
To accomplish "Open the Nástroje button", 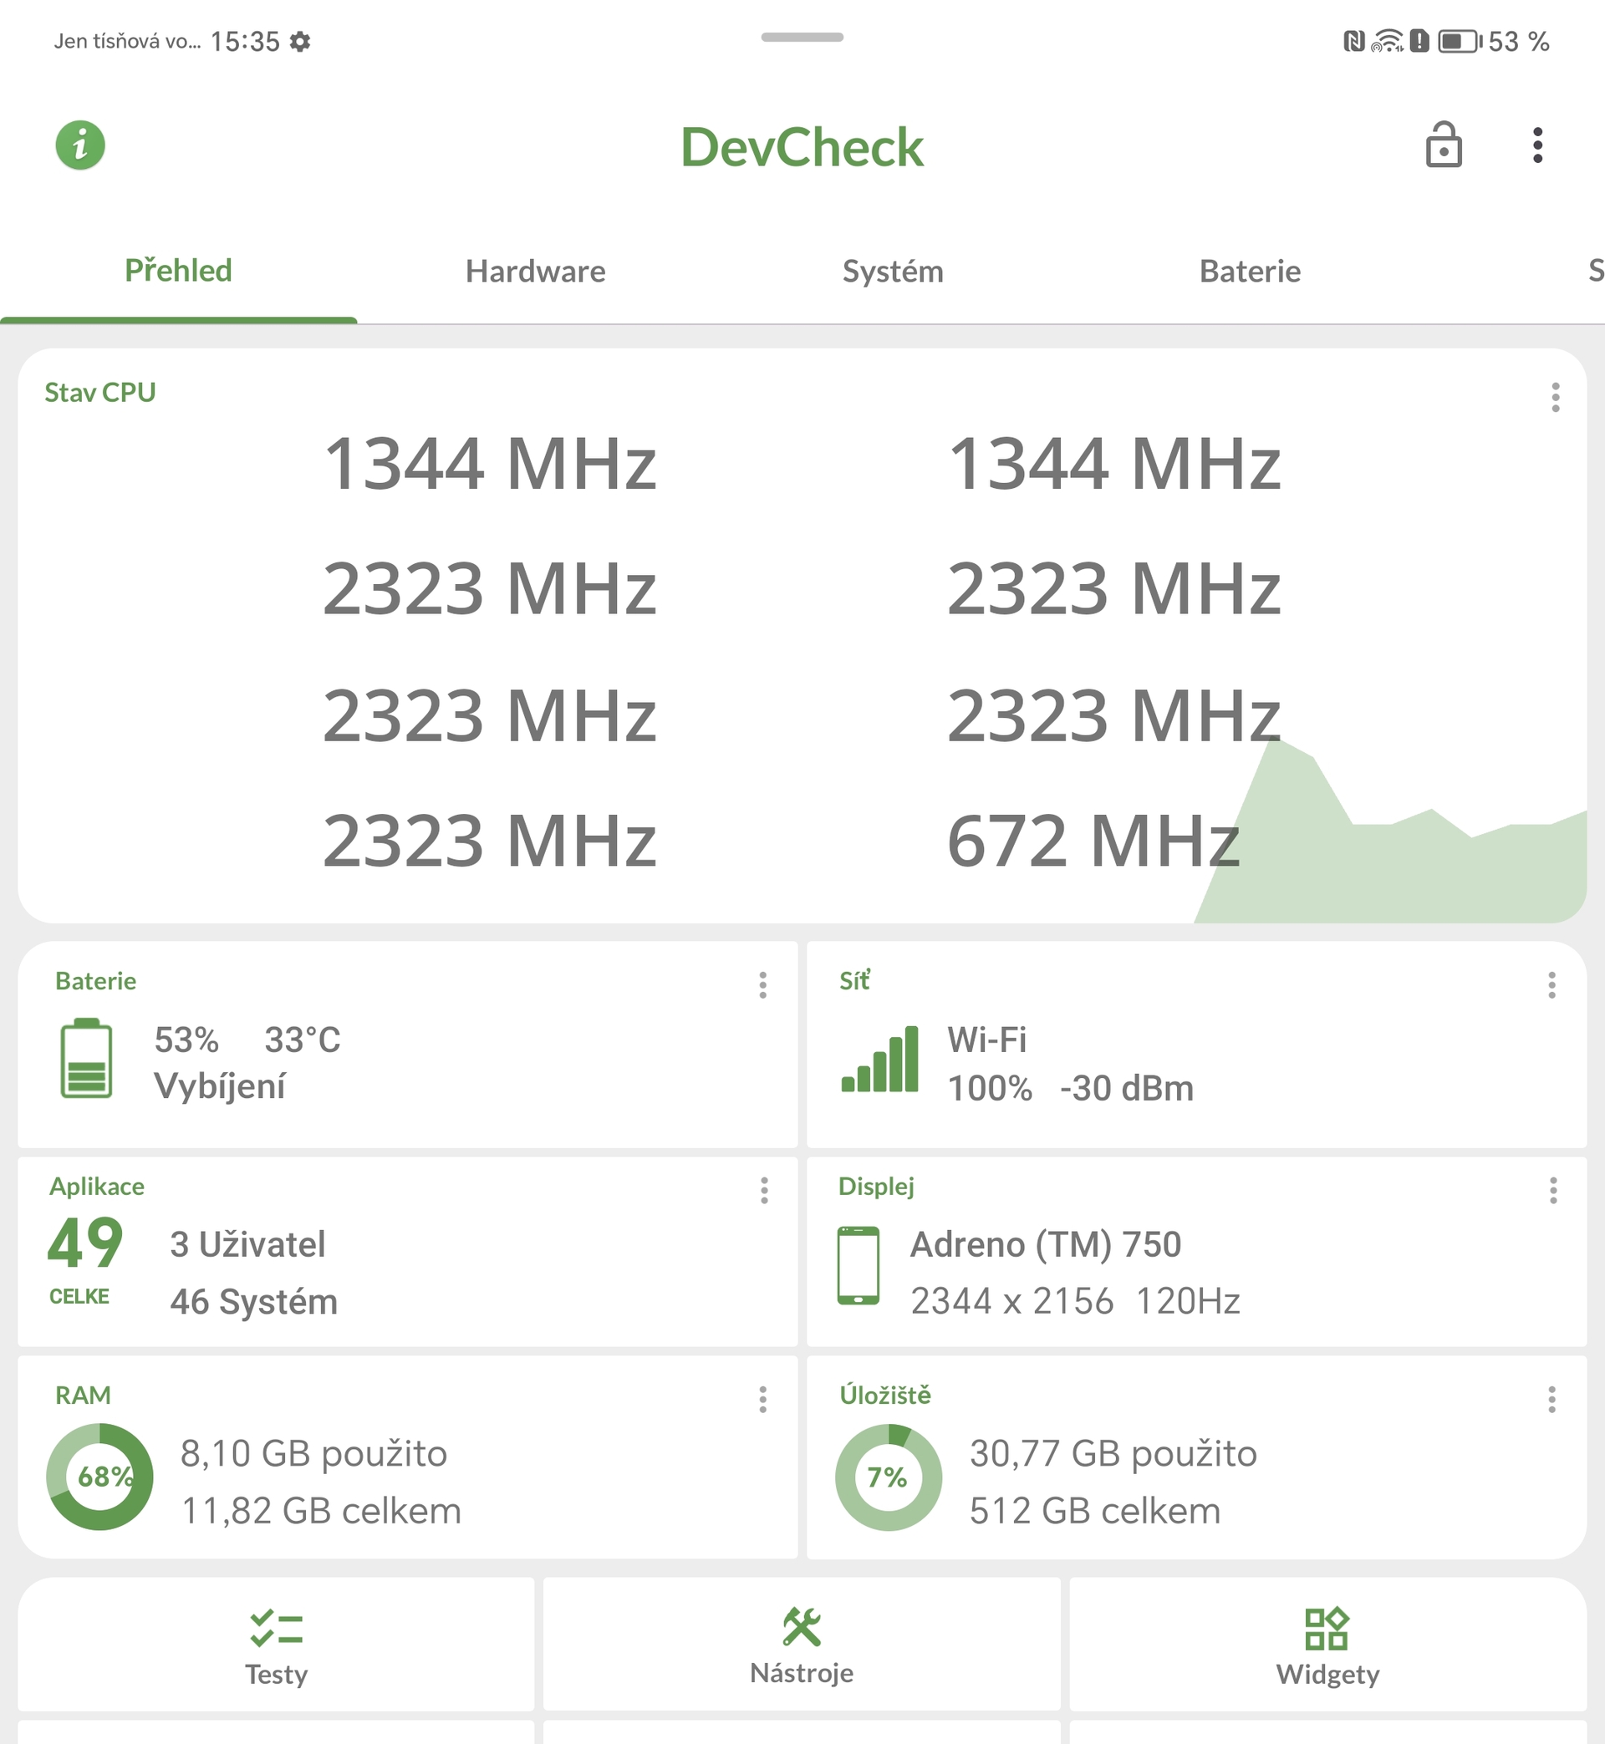I will pos(801,1645).
